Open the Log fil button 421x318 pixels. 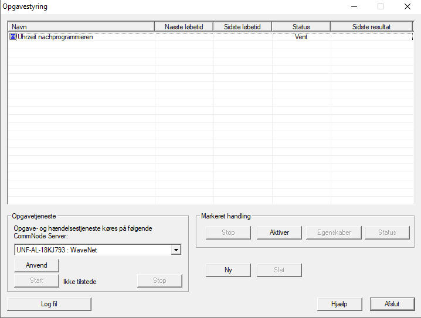49,304
